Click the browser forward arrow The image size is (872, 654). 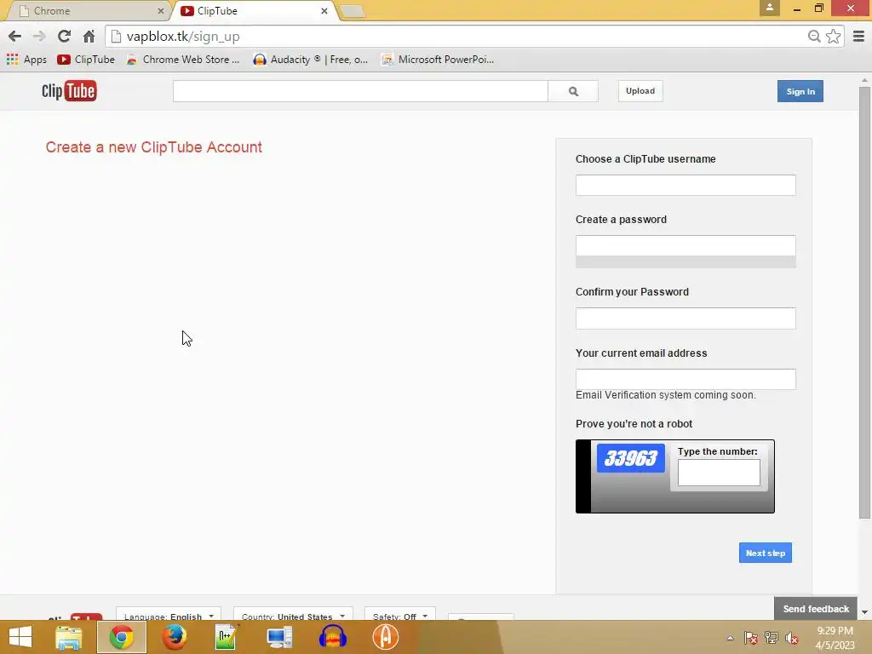coord(39,37)
